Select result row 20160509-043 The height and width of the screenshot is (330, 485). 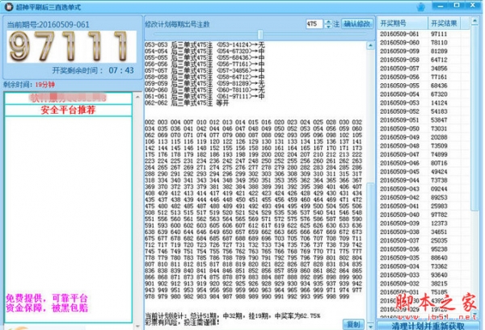[424, 189]
